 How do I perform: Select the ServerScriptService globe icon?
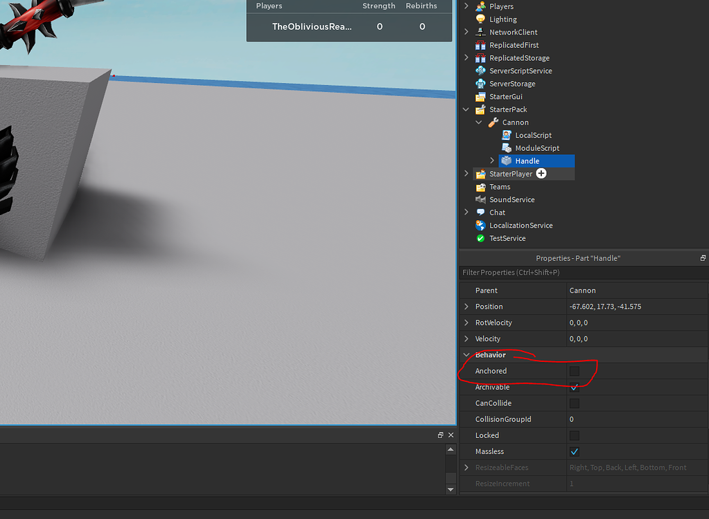tap(482, 71)
